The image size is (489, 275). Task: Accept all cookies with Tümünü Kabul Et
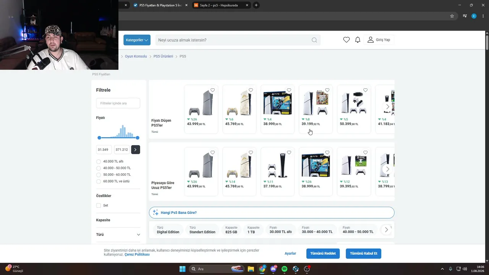click(364, 254)
